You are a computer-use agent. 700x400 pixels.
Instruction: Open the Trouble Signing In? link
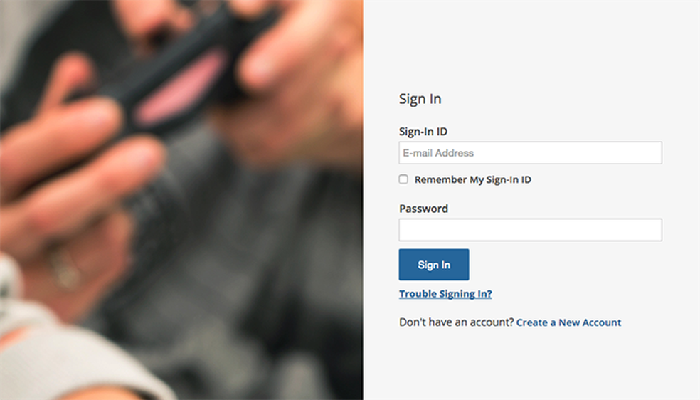445,294
